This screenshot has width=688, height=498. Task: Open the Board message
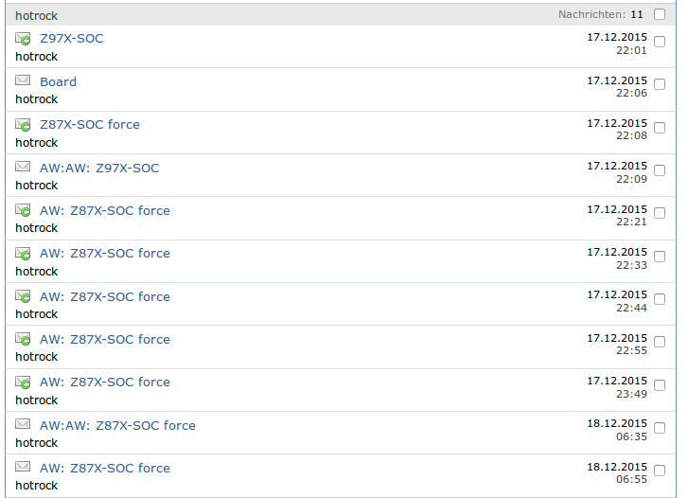[x=58, y=81]
